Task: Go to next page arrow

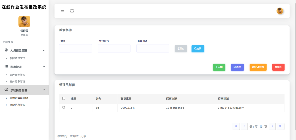Action: [272, 126]
